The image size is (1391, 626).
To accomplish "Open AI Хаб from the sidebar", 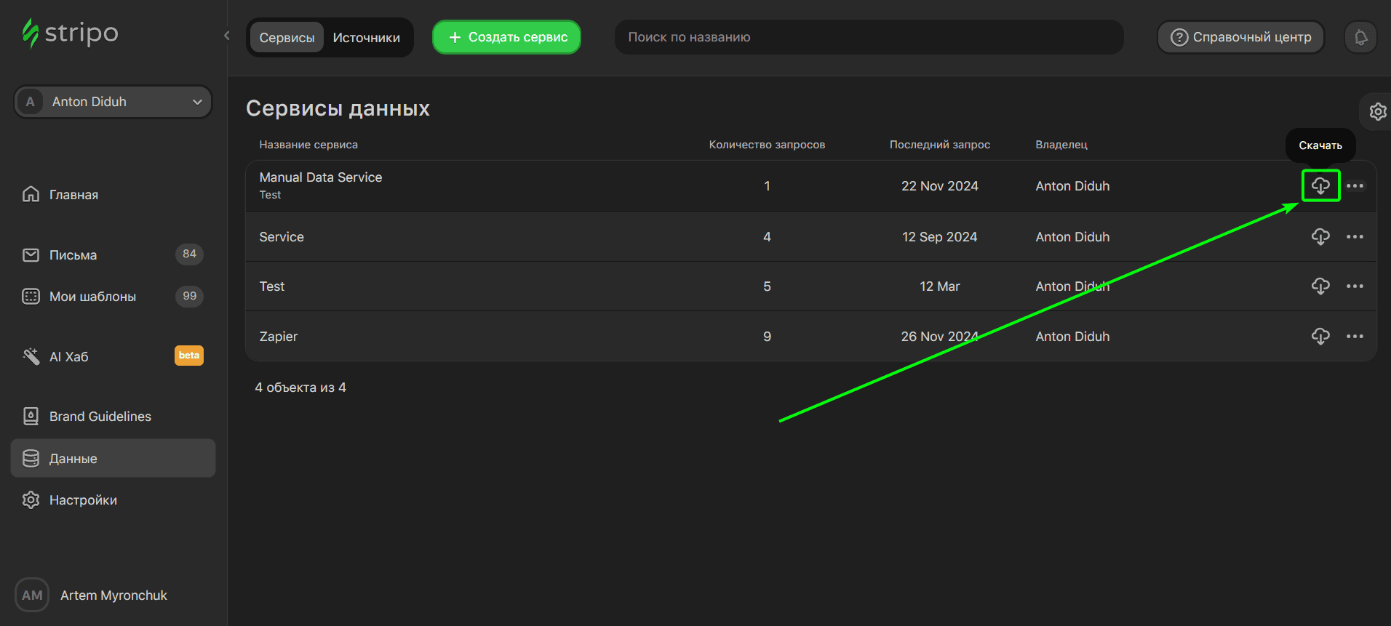I will tap(68, 357).
